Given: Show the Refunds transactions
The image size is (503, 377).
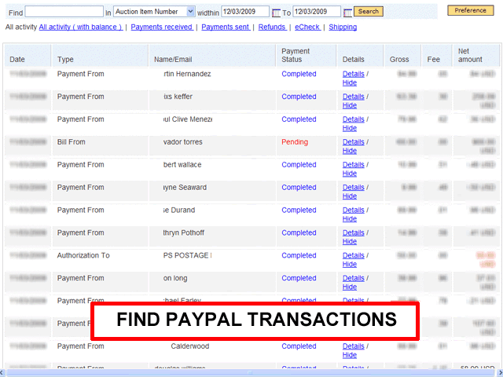Looking at the screenshot, I should coord(272,27).
